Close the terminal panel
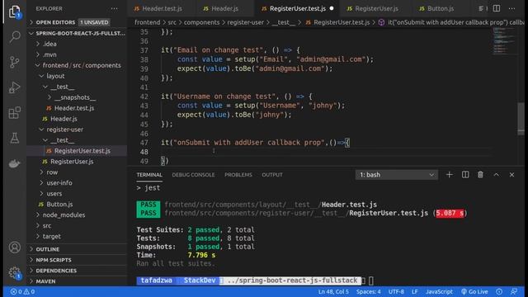 pyautogui.click(x=511, y=175)
